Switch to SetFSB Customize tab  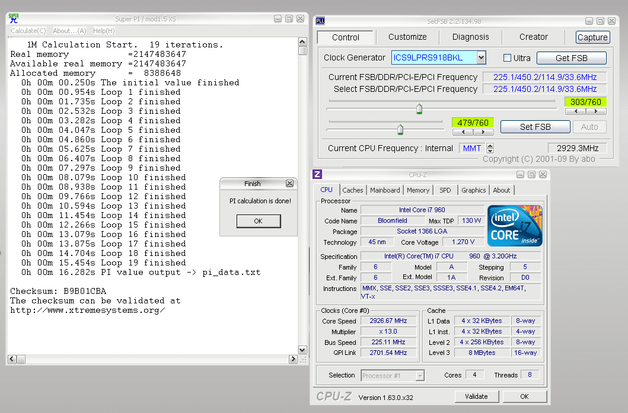point(407,37)
